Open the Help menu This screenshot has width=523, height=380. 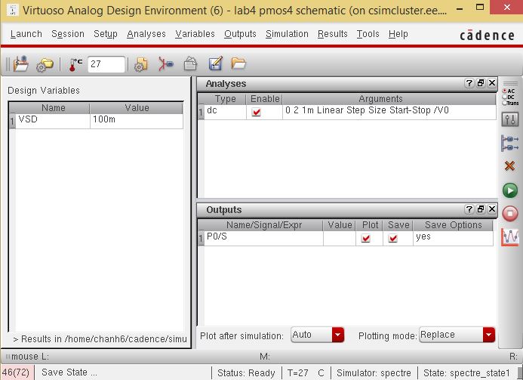click(x=398, y=34)
